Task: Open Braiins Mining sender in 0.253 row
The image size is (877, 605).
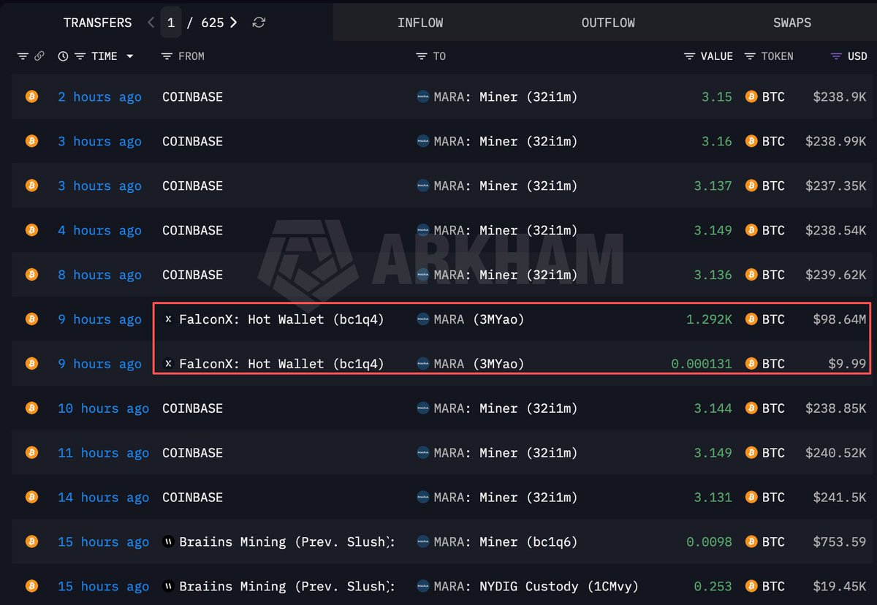Action: [287, 587]
